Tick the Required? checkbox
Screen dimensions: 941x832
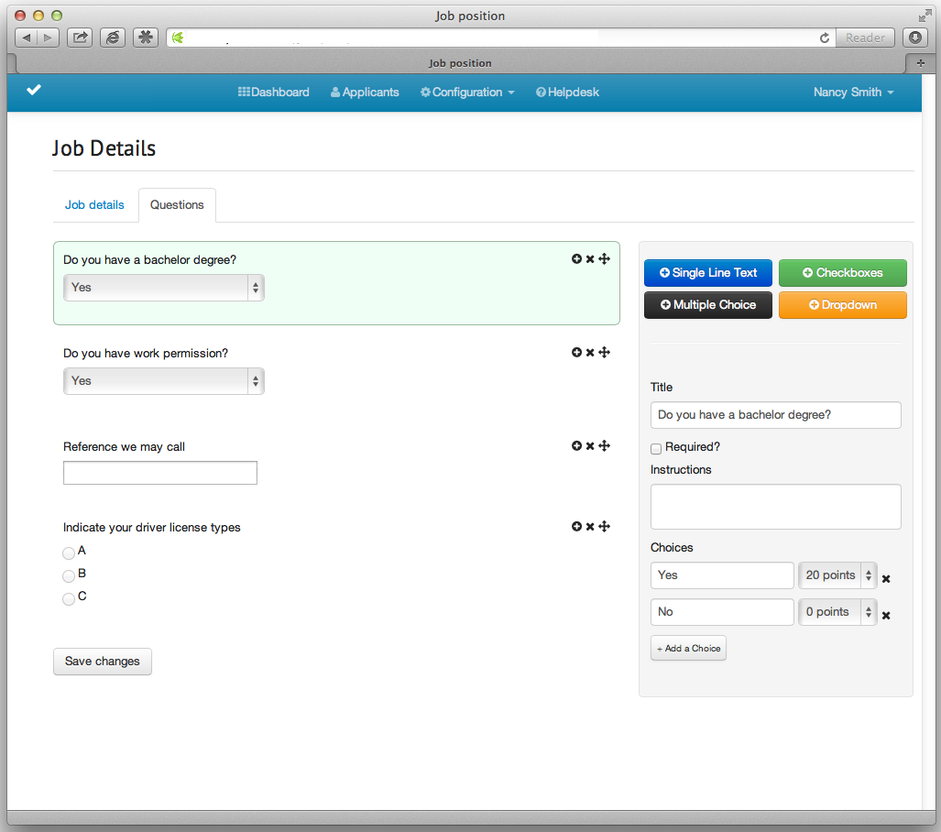tap(656, 448)
